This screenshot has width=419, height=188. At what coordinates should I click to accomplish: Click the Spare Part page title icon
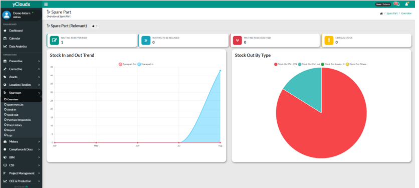49,12
